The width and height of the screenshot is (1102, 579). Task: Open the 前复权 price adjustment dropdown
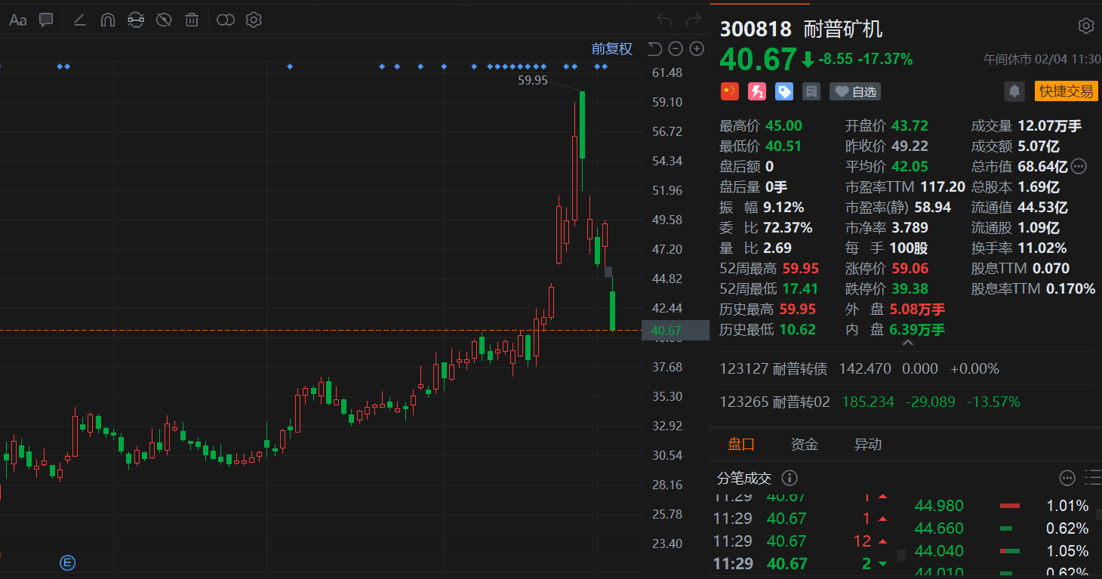(x=611, y=49)
